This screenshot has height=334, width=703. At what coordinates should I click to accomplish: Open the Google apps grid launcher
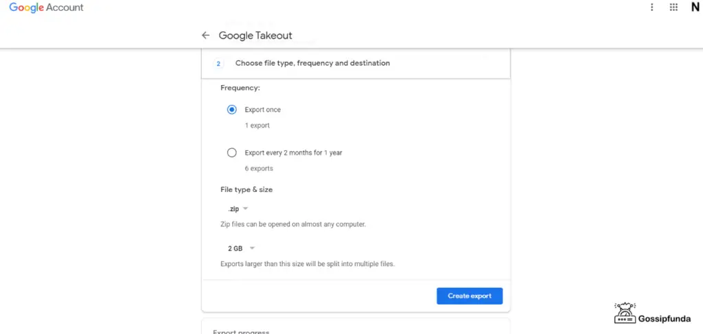(x=673, y=7)
